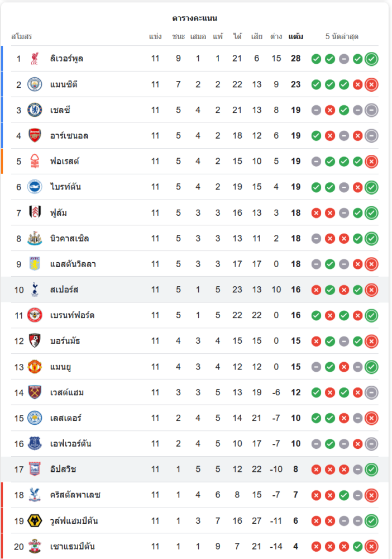Image resolution: width=392 pixels, height=559 pixels.
Task: Click the Tottenham Spurs crest icon
Action: pyautogui.click(x=35, y=290)
